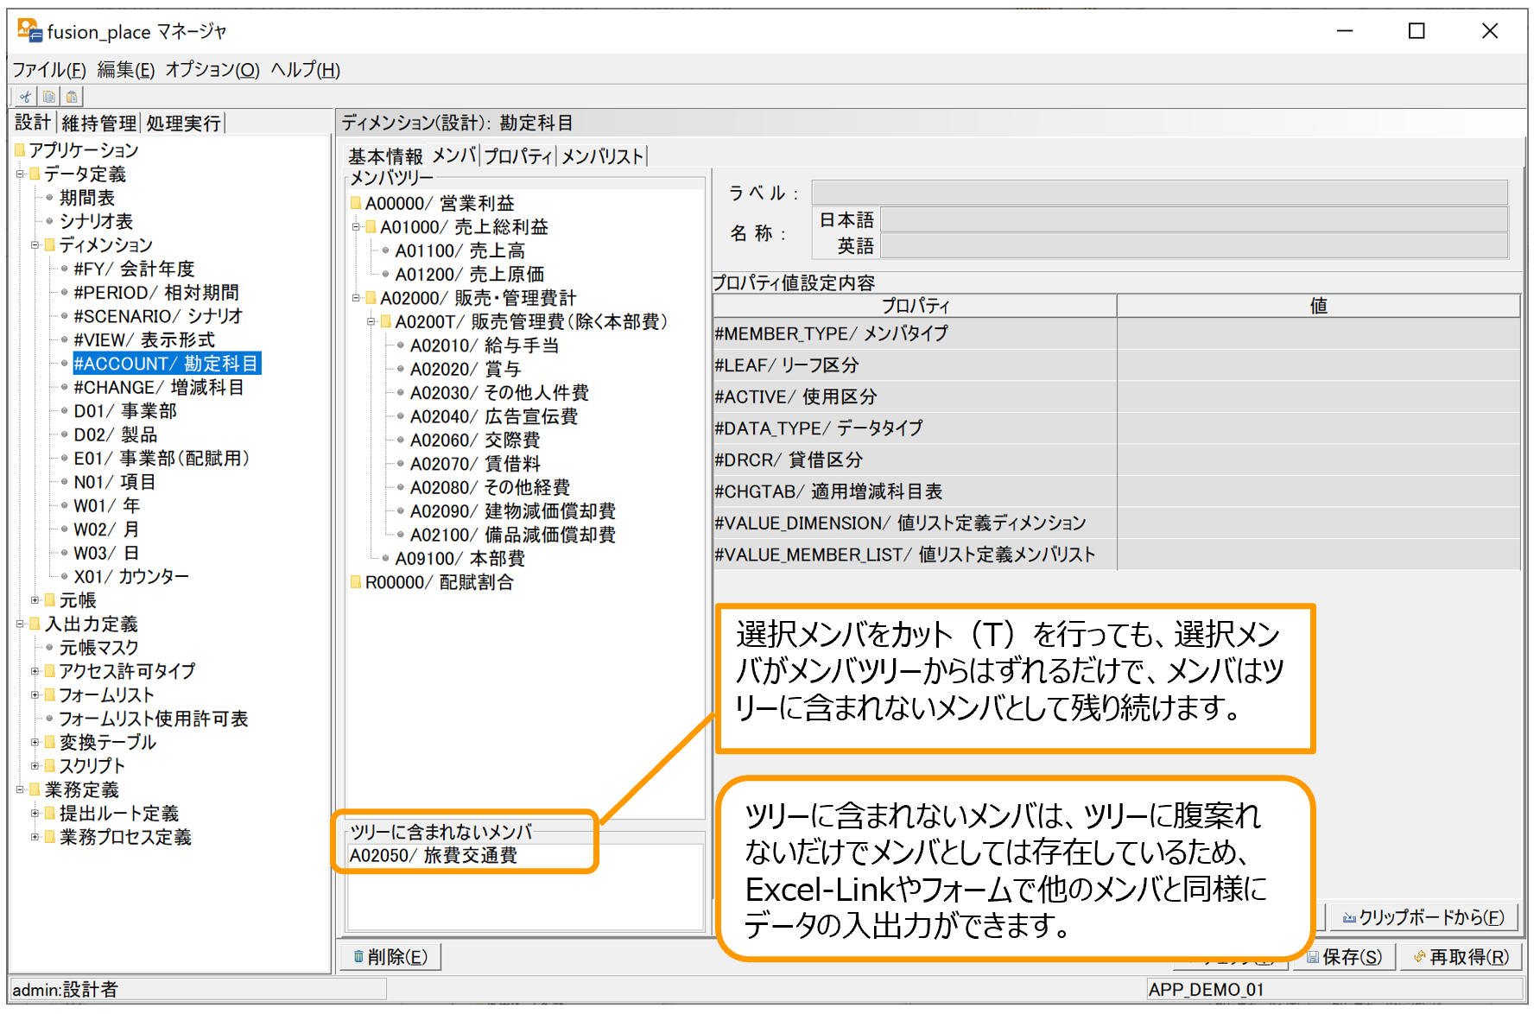Select #PERIOD/ 相対期間 dimension
1540x1014 pixels.
point(156,293)
